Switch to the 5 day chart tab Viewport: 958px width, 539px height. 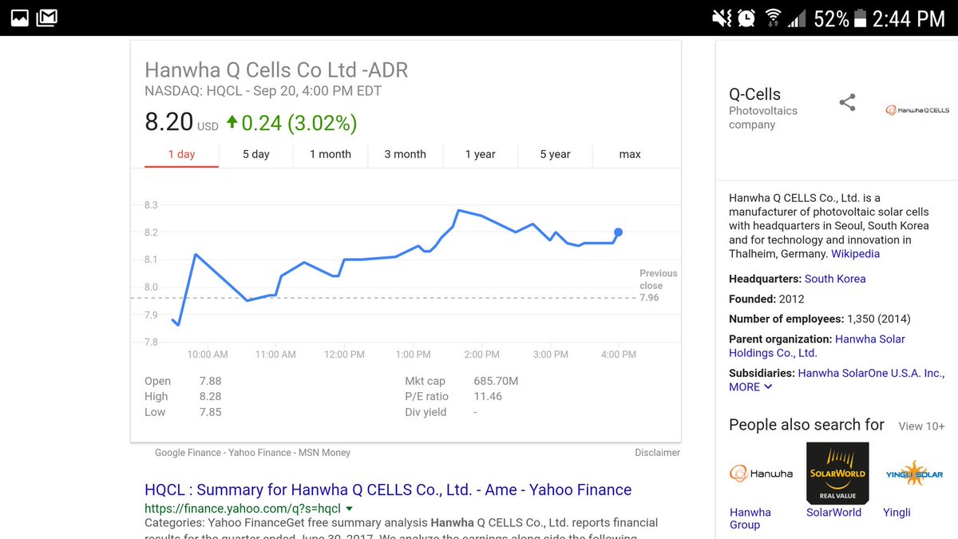click(256, 154)
